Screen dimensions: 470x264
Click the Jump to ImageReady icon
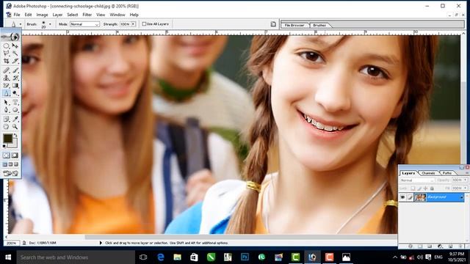click(11, 173)
